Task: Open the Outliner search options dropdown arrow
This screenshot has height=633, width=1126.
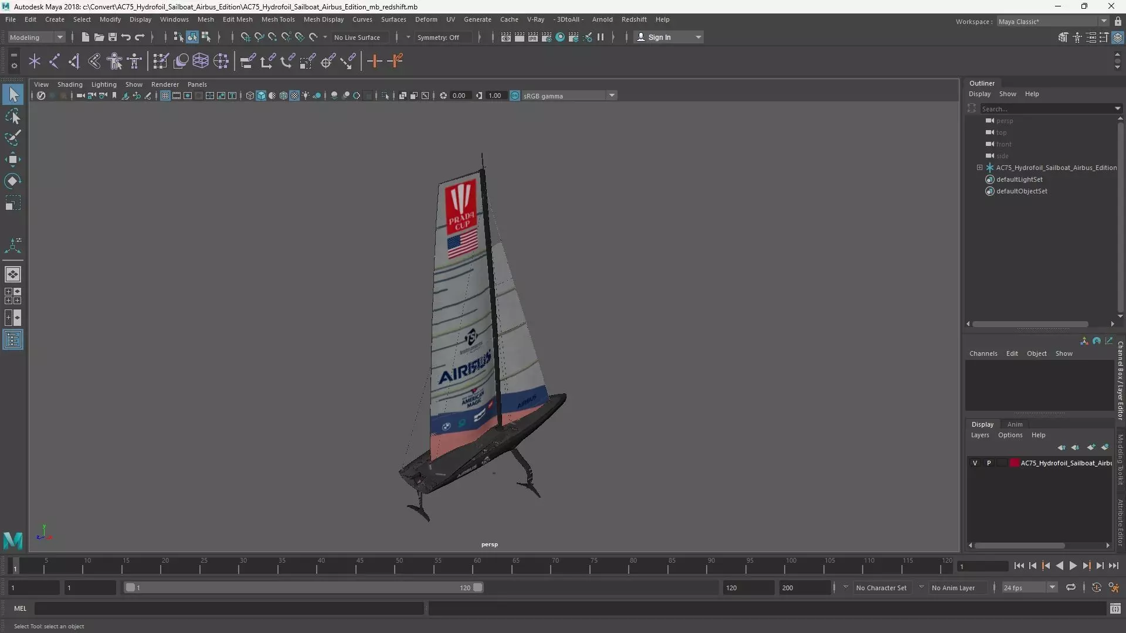Action: 1117,108
